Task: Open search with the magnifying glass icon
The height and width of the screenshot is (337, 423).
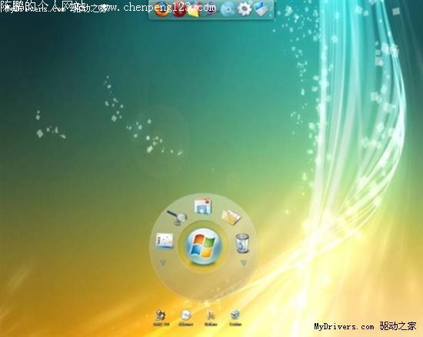Action: click(177, 218)
